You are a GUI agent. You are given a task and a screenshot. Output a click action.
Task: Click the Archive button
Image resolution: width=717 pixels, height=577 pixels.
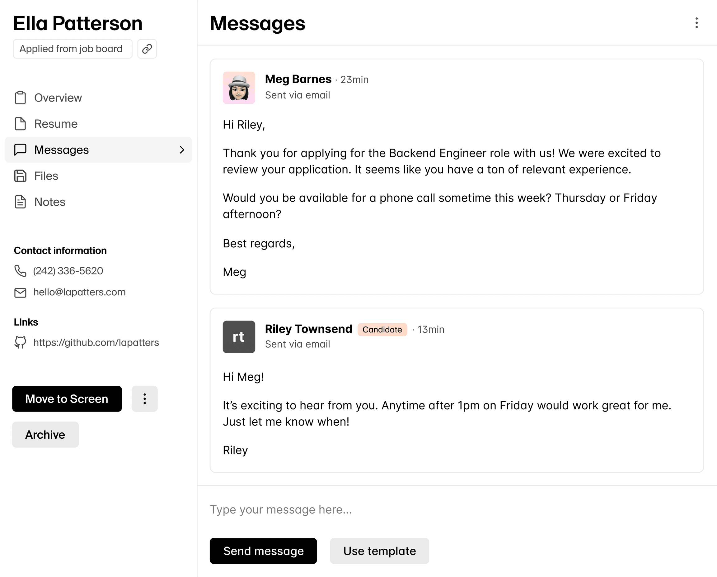click(x=45, y=434)
